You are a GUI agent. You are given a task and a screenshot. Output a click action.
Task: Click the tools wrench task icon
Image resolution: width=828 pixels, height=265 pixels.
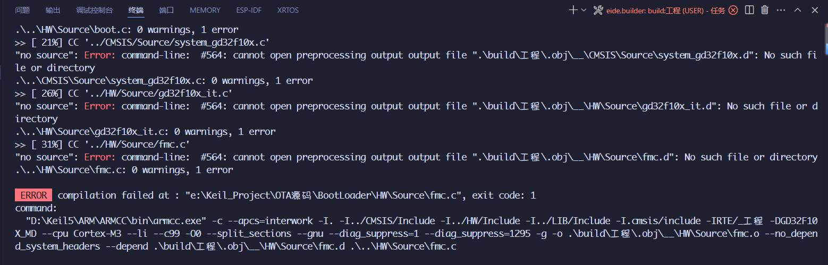click(x=598, y=10)
